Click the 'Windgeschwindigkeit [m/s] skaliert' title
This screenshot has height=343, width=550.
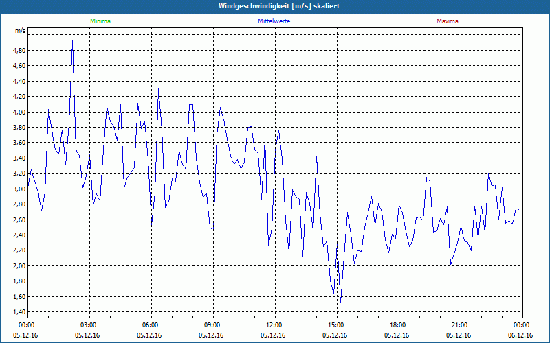point(279,6)
